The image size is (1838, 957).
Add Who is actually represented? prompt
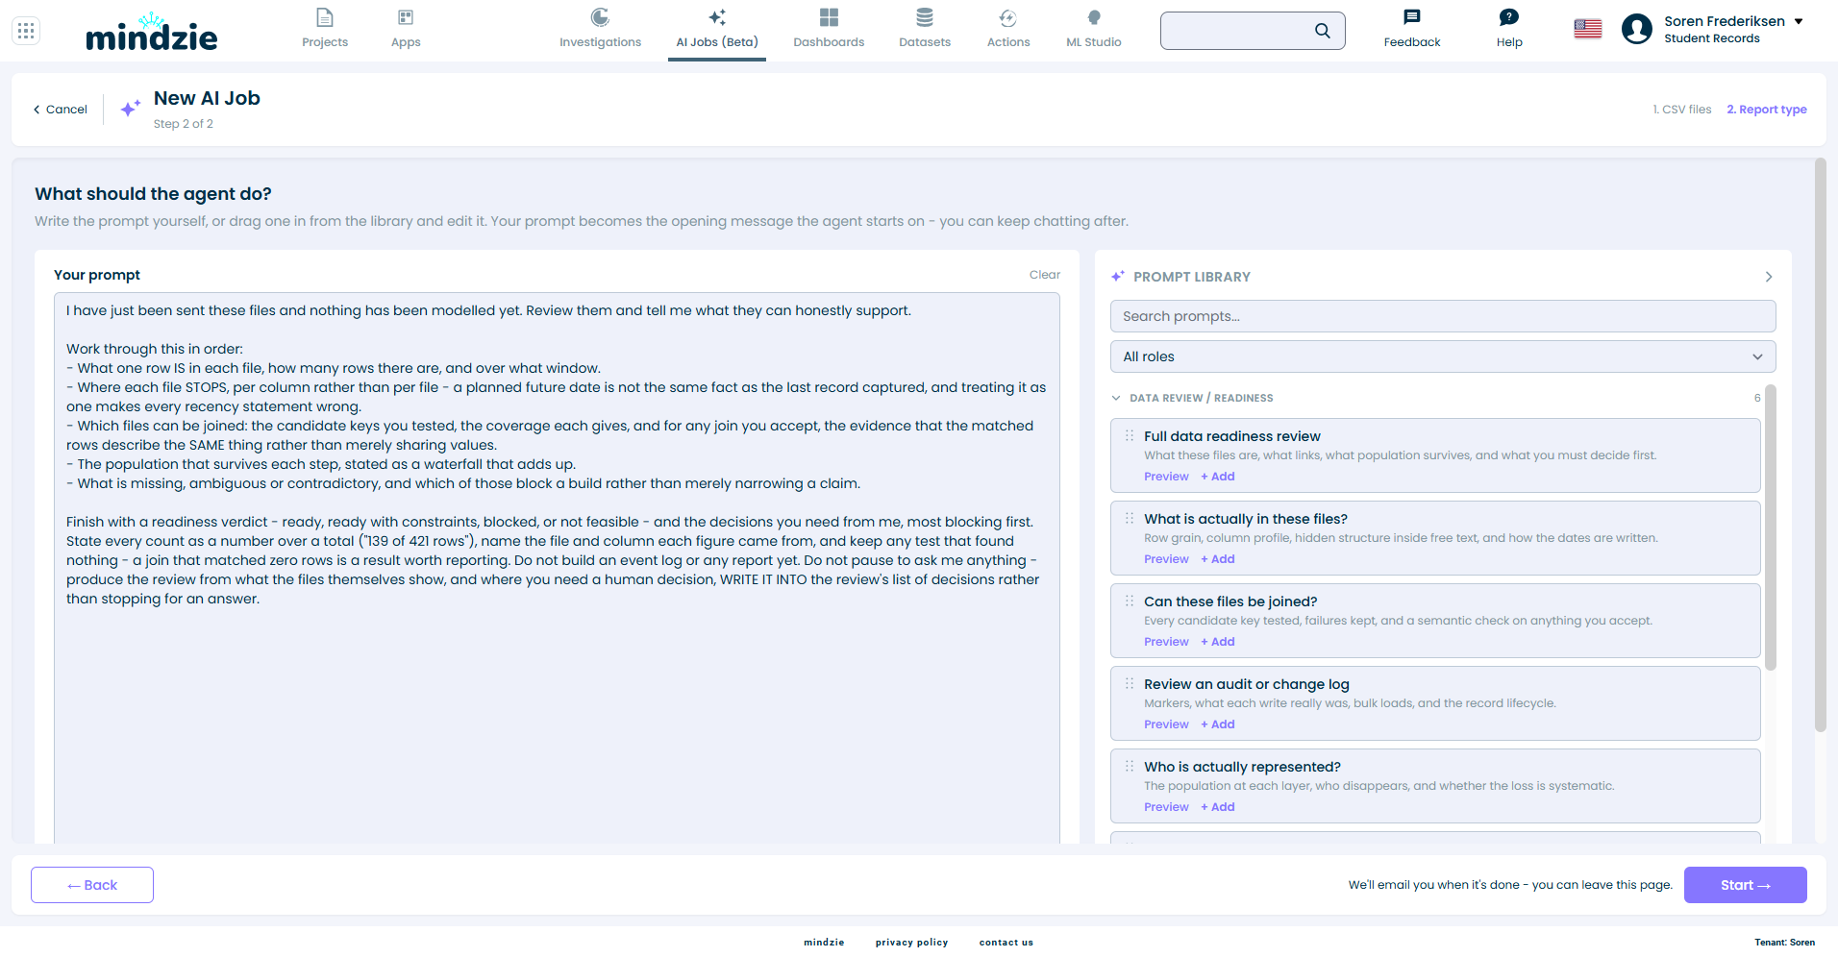click(x=1218, y=807)
